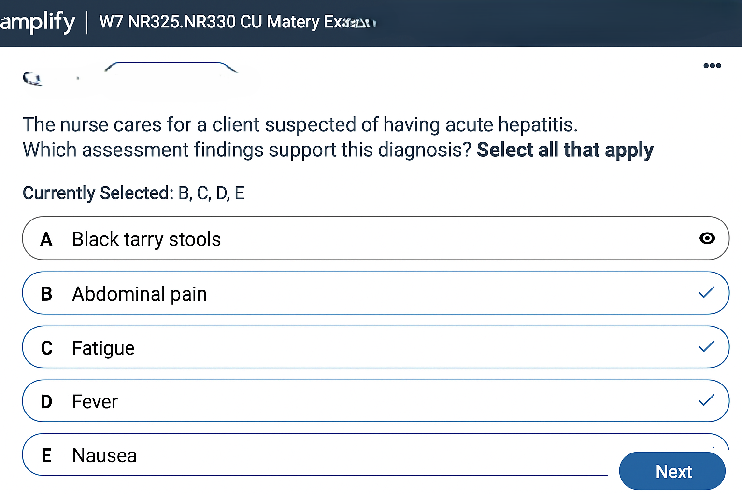Uncheck the Fever answer option

[x=95, y=402]
